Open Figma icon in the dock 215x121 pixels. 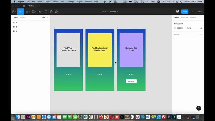pyautogui.click(x=169, y=117)
